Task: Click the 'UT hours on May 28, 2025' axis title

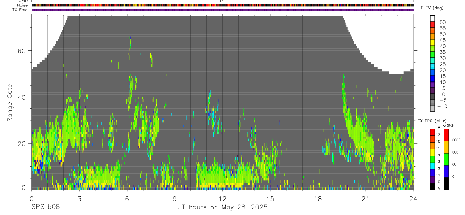Action: [222, 207]
